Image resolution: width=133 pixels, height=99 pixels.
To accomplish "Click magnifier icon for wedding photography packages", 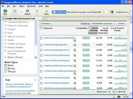I will click(x=75, y=66).
